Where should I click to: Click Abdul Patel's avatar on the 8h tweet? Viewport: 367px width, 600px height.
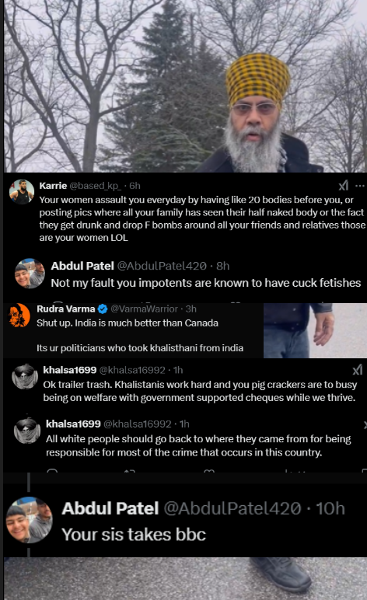click(x=30, y=274)
